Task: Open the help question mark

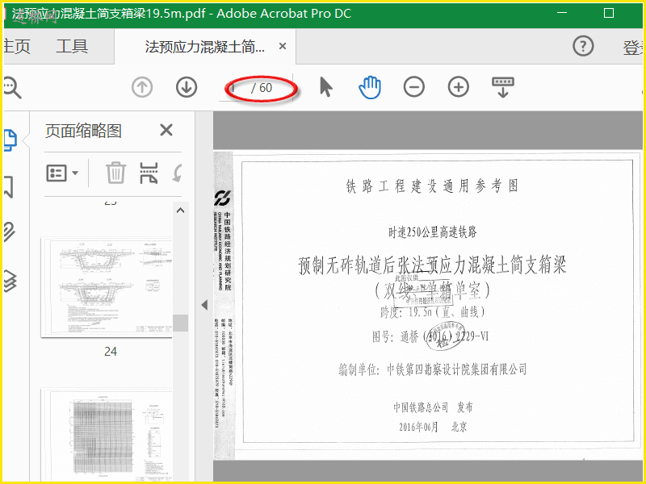Action: coord(583,46)
